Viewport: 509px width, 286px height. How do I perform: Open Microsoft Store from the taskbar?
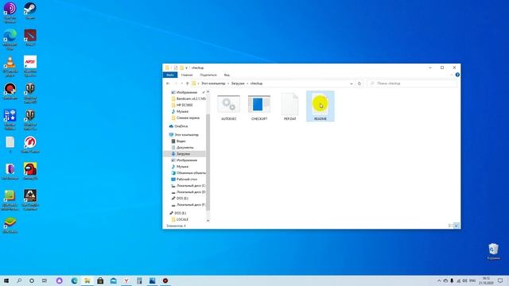click(100, 280)
